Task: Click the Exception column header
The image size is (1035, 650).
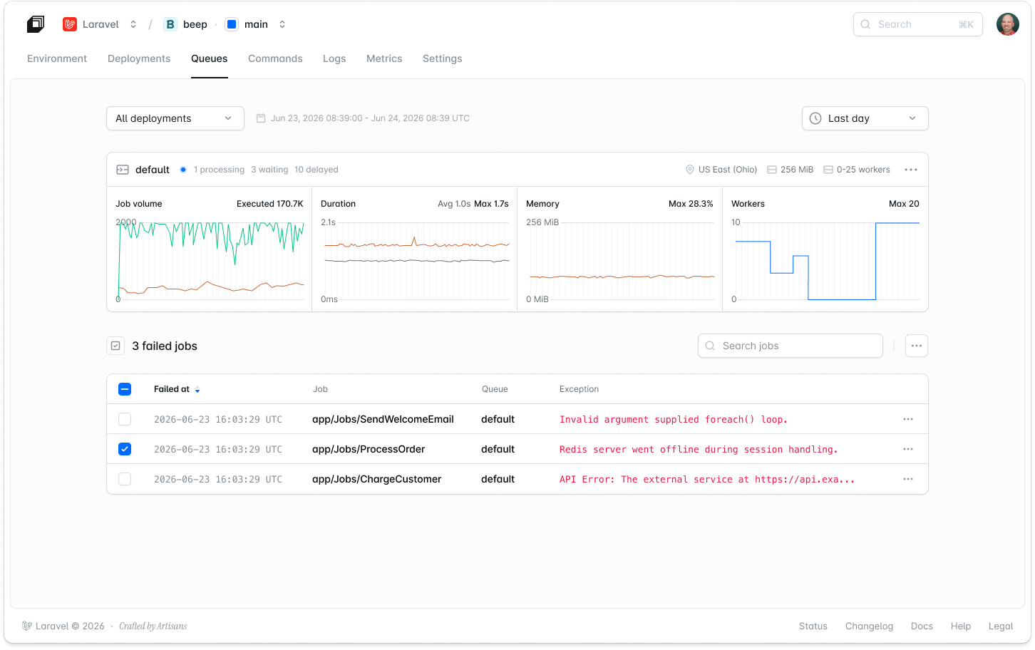Action: click(x=579, y=389)
